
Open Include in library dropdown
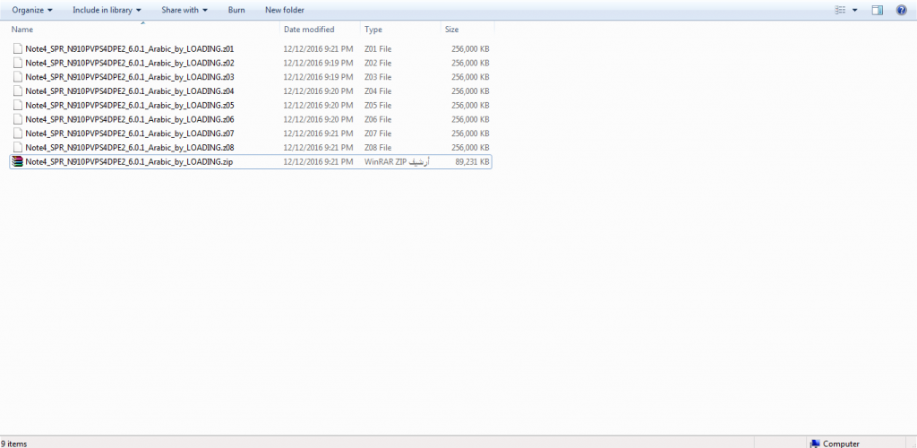coord(107,10)
